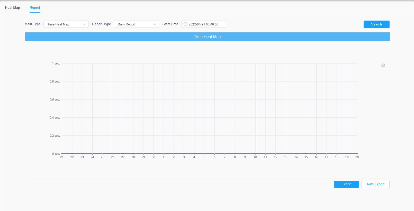Click the 'Start Time' label
Viewport: 414px width, 211px height.
coord(170,24)
